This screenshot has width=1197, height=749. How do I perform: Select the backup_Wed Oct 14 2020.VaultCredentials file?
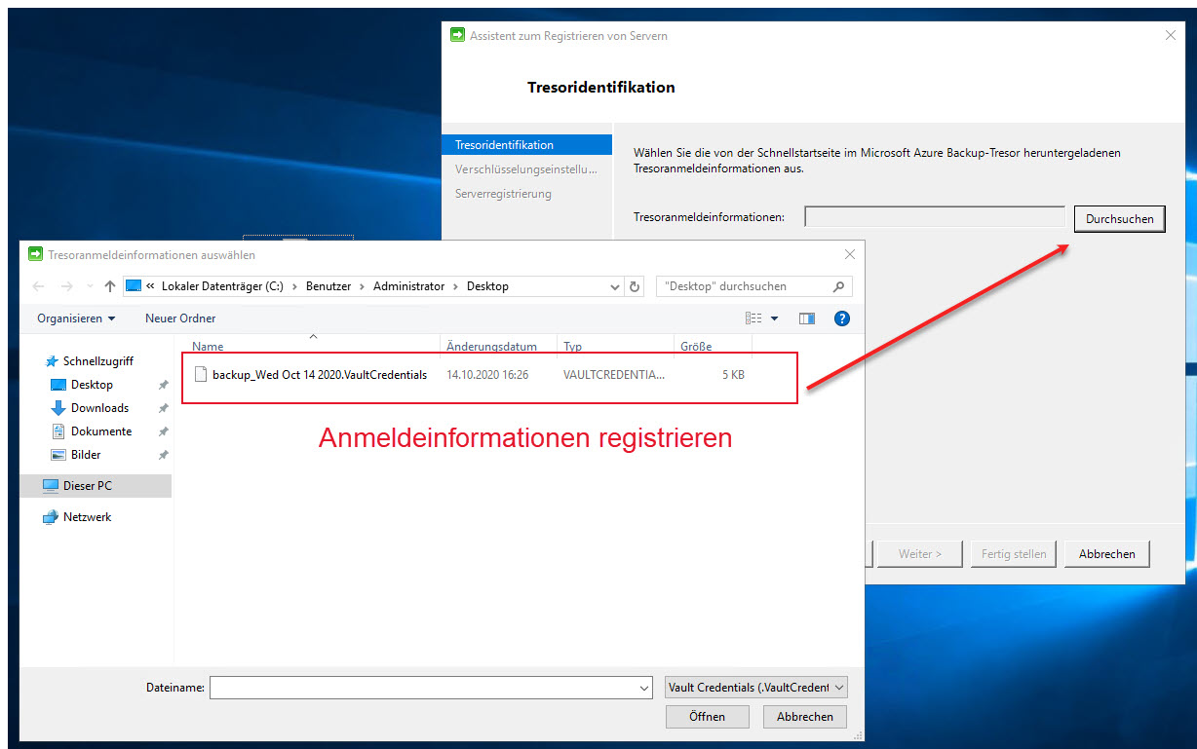[312, 373]
